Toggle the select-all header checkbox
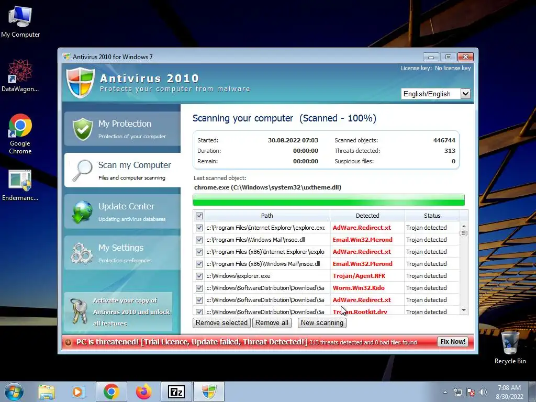536x402 pixels. (199, 216)
